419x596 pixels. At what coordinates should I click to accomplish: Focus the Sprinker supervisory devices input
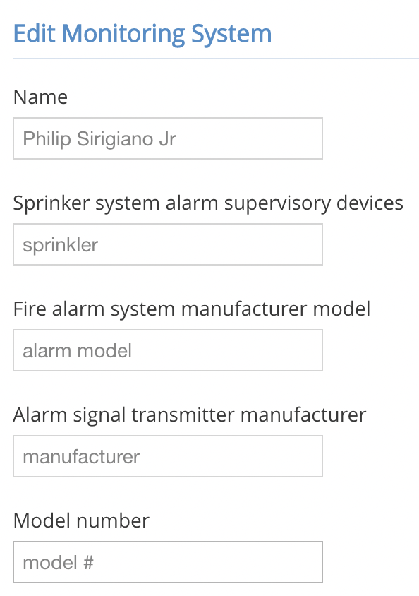pyautogui.click(x=167, y=244)
